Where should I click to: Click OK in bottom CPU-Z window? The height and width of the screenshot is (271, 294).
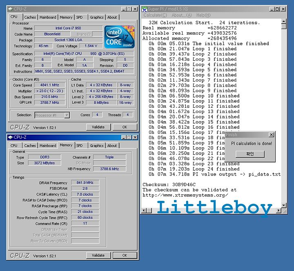tap(125, 255)
